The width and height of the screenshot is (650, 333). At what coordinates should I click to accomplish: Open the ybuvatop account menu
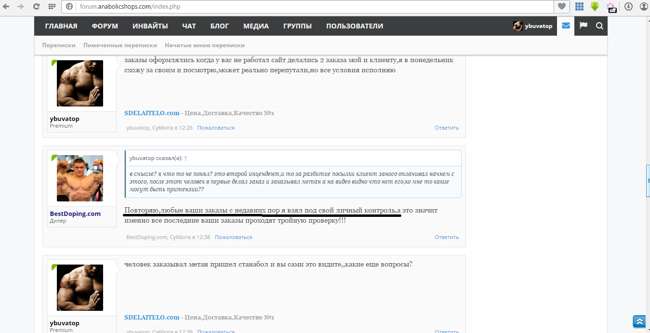[533, 26]
